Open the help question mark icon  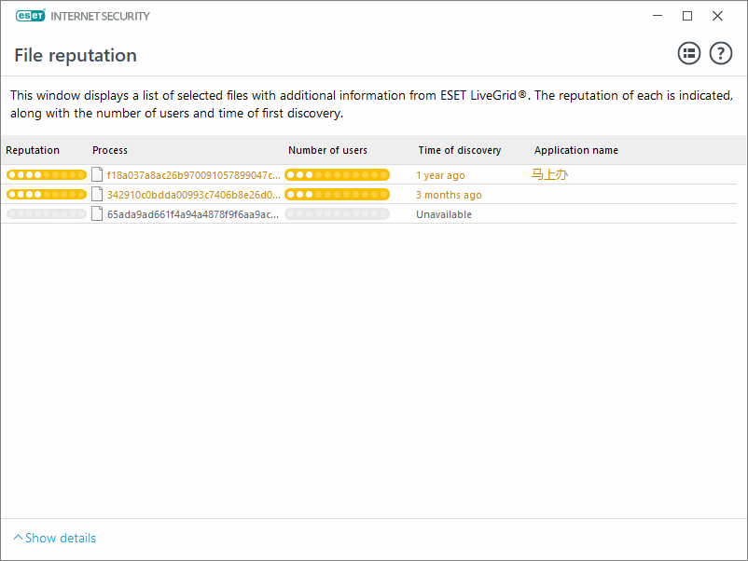(720, 53)
